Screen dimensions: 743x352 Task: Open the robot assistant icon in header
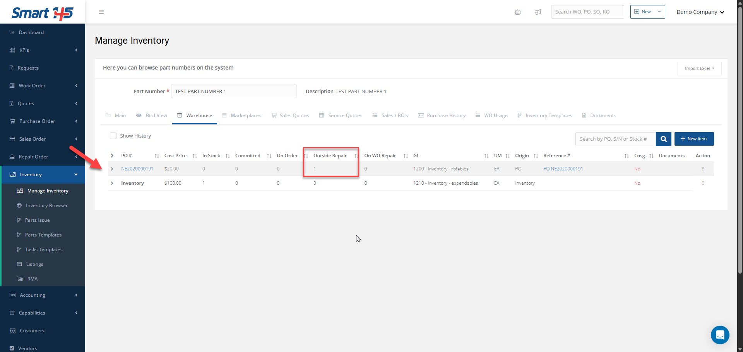(517, 12)
